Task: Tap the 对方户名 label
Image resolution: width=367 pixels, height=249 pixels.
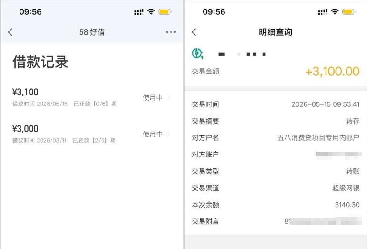Action: 205,138
